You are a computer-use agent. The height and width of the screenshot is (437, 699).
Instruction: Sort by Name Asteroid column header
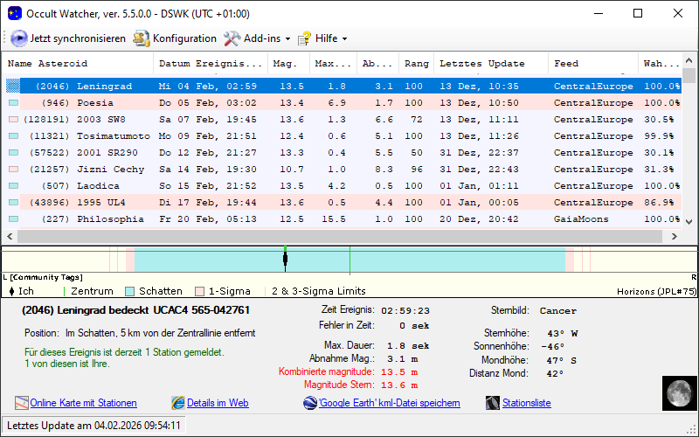pos(78,63)
